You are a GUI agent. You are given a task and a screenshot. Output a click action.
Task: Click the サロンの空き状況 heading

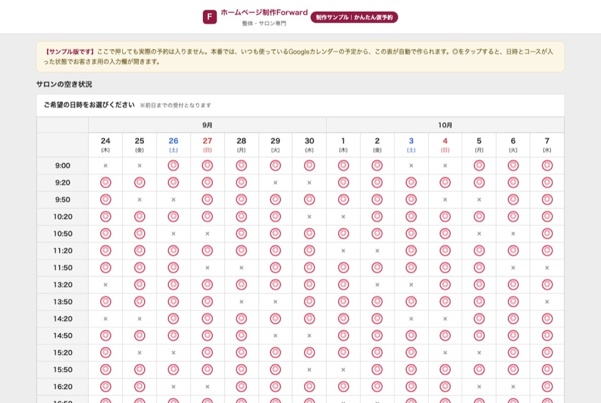pos(64,84)
